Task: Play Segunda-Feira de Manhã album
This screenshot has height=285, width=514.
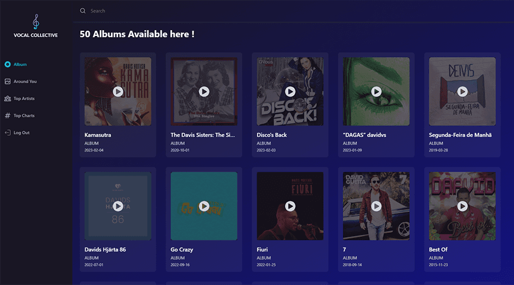Action: (x=463, y=92)
